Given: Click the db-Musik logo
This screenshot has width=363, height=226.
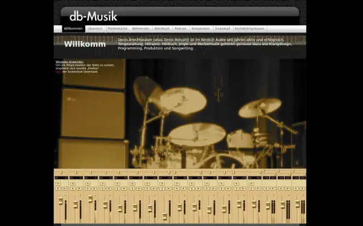Looking at the screenshot, I should click(93, 16).
